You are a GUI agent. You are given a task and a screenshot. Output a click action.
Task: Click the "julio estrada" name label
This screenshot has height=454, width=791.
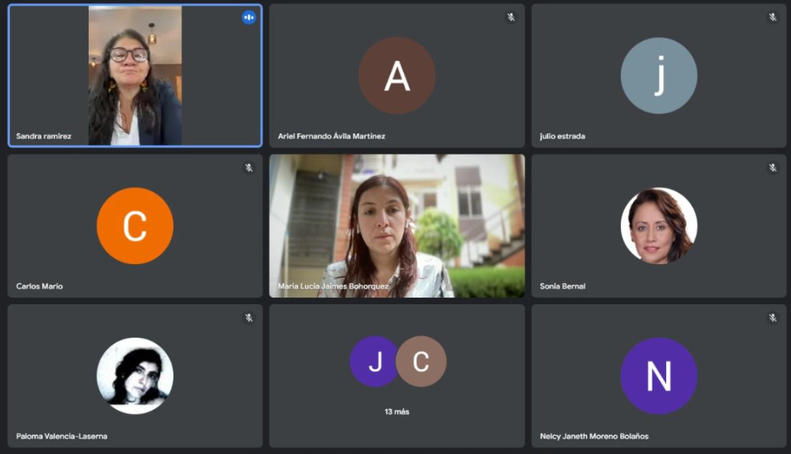click(562, 137)
